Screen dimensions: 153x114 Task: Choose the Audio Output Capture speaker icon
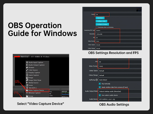27,65
